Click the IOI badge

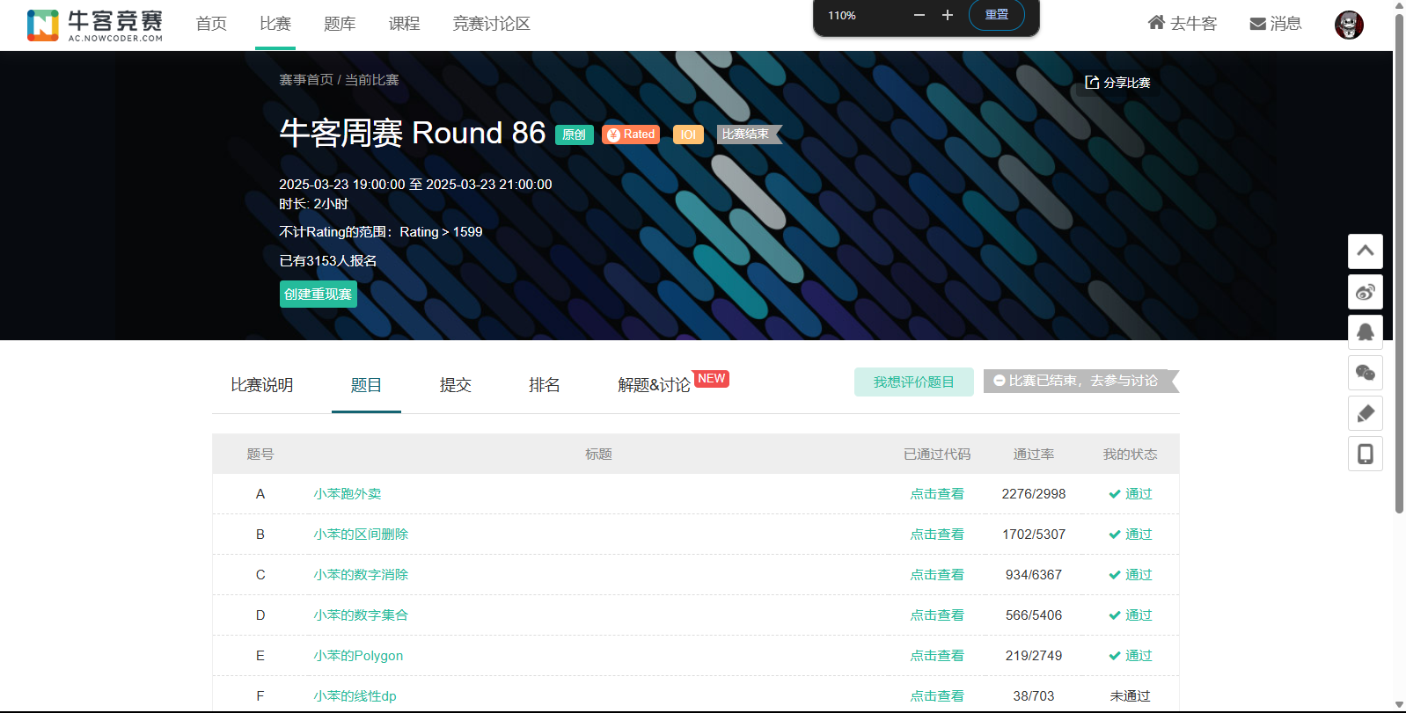coord(688,135)
